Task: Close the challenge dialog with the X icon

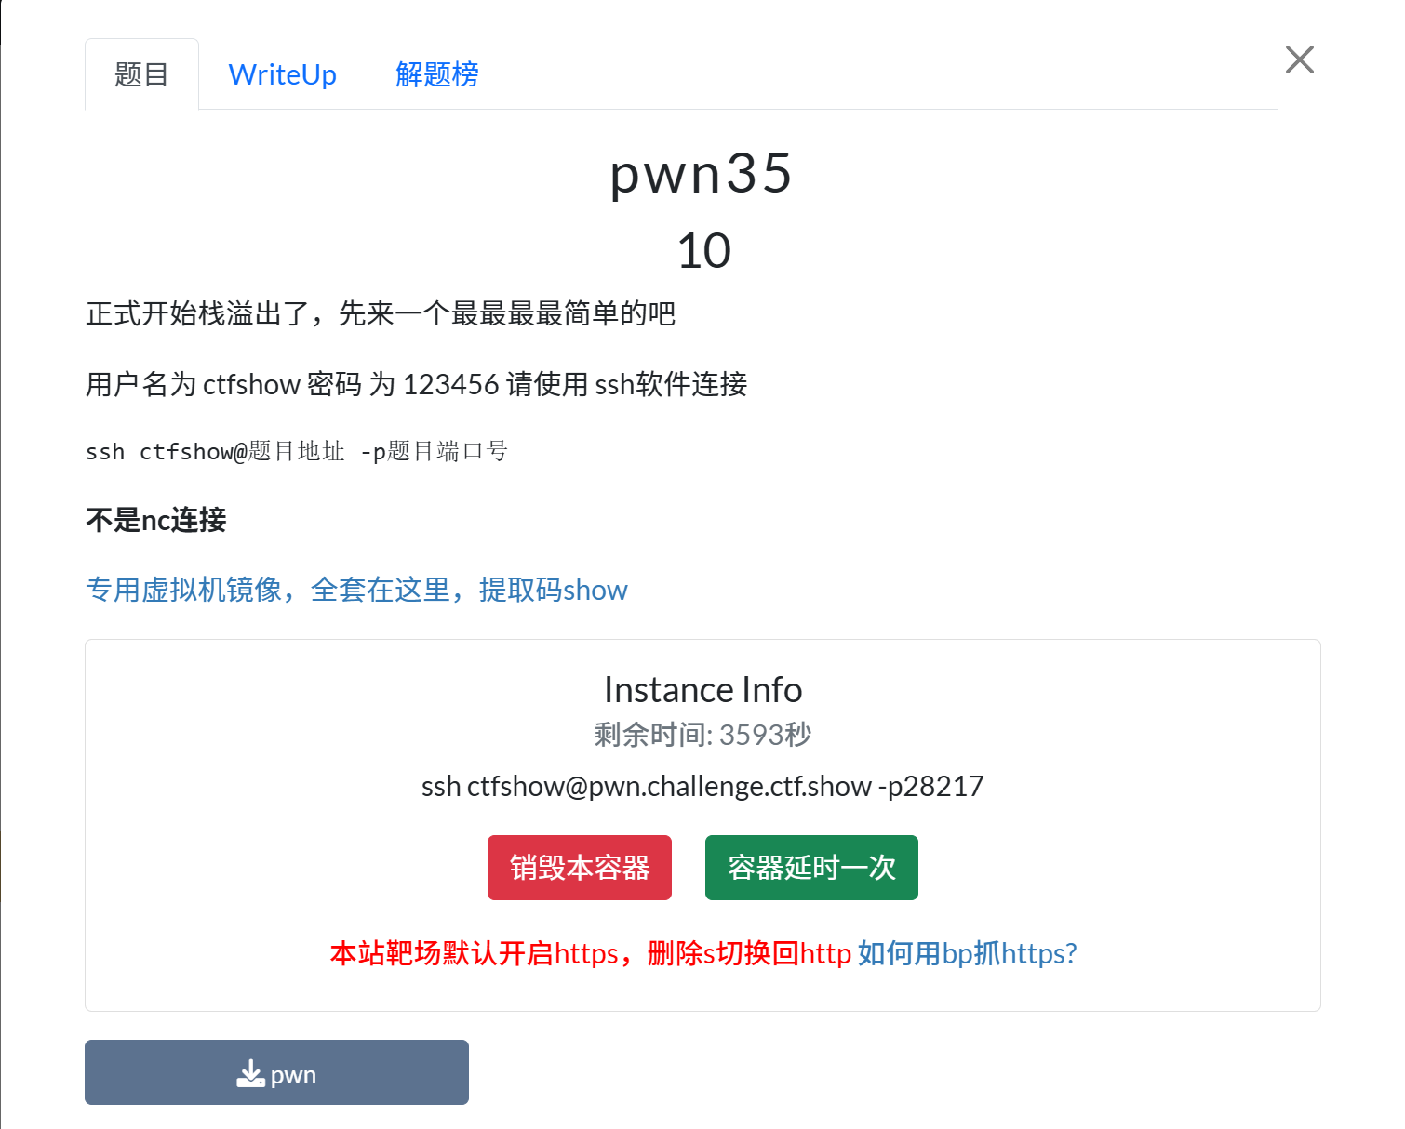Action: coord(1299,60)
